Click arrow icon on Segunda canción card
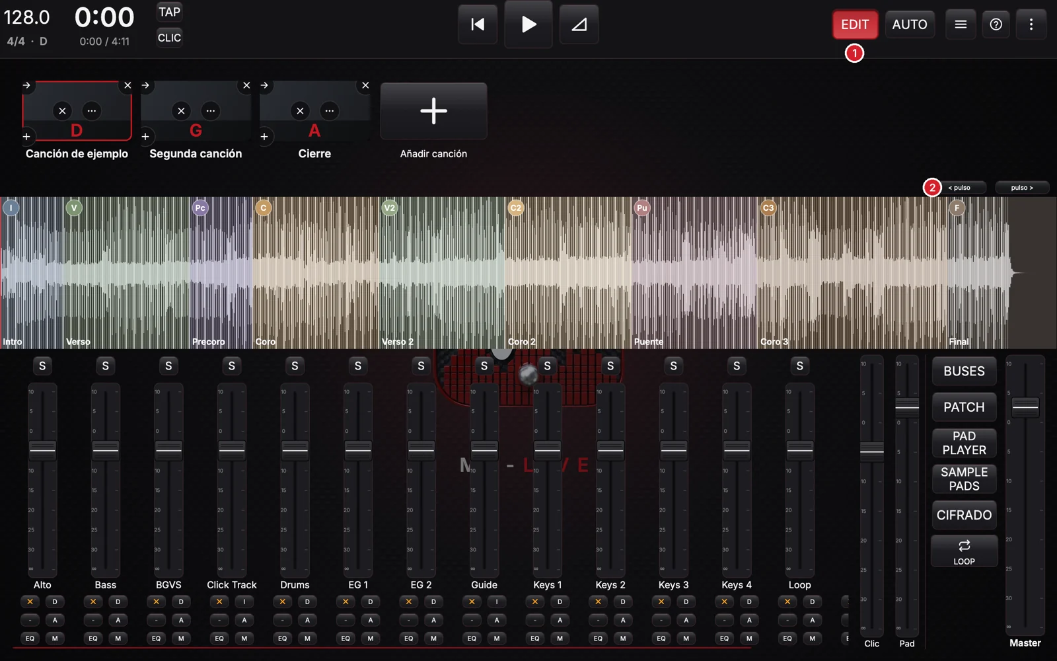 click(x=145, y=85)
